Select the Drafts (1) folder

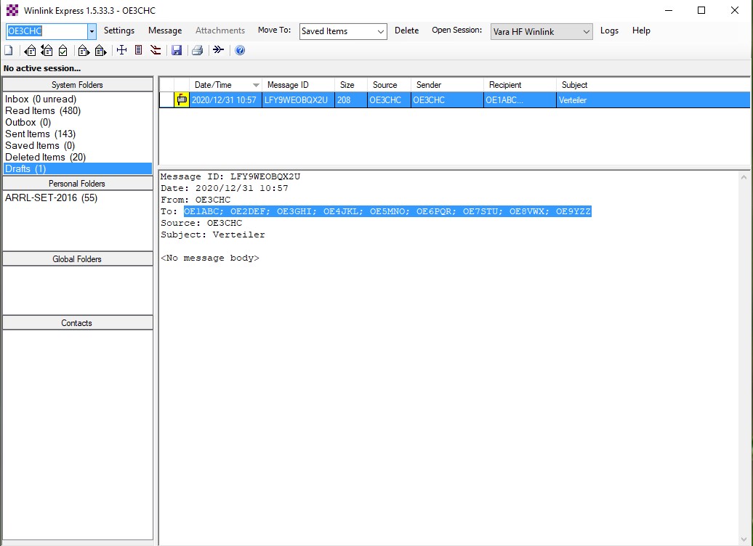coord(77,169)
